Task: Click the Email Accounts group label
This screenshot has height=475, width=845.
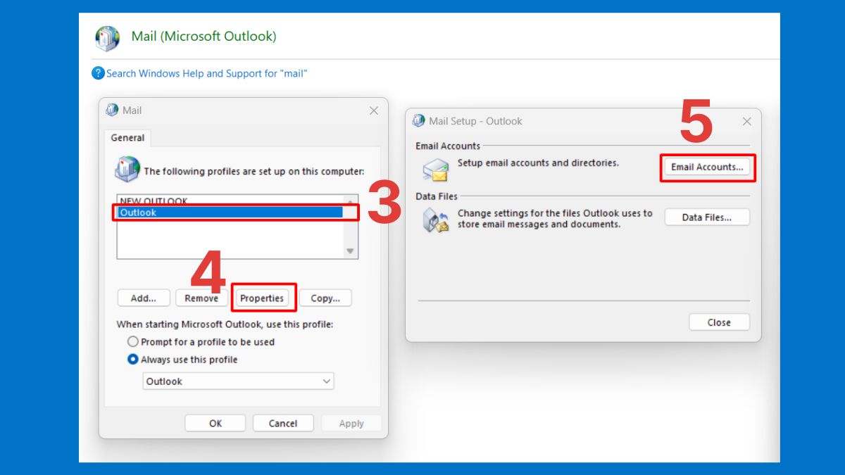Action: pos(448,146)
